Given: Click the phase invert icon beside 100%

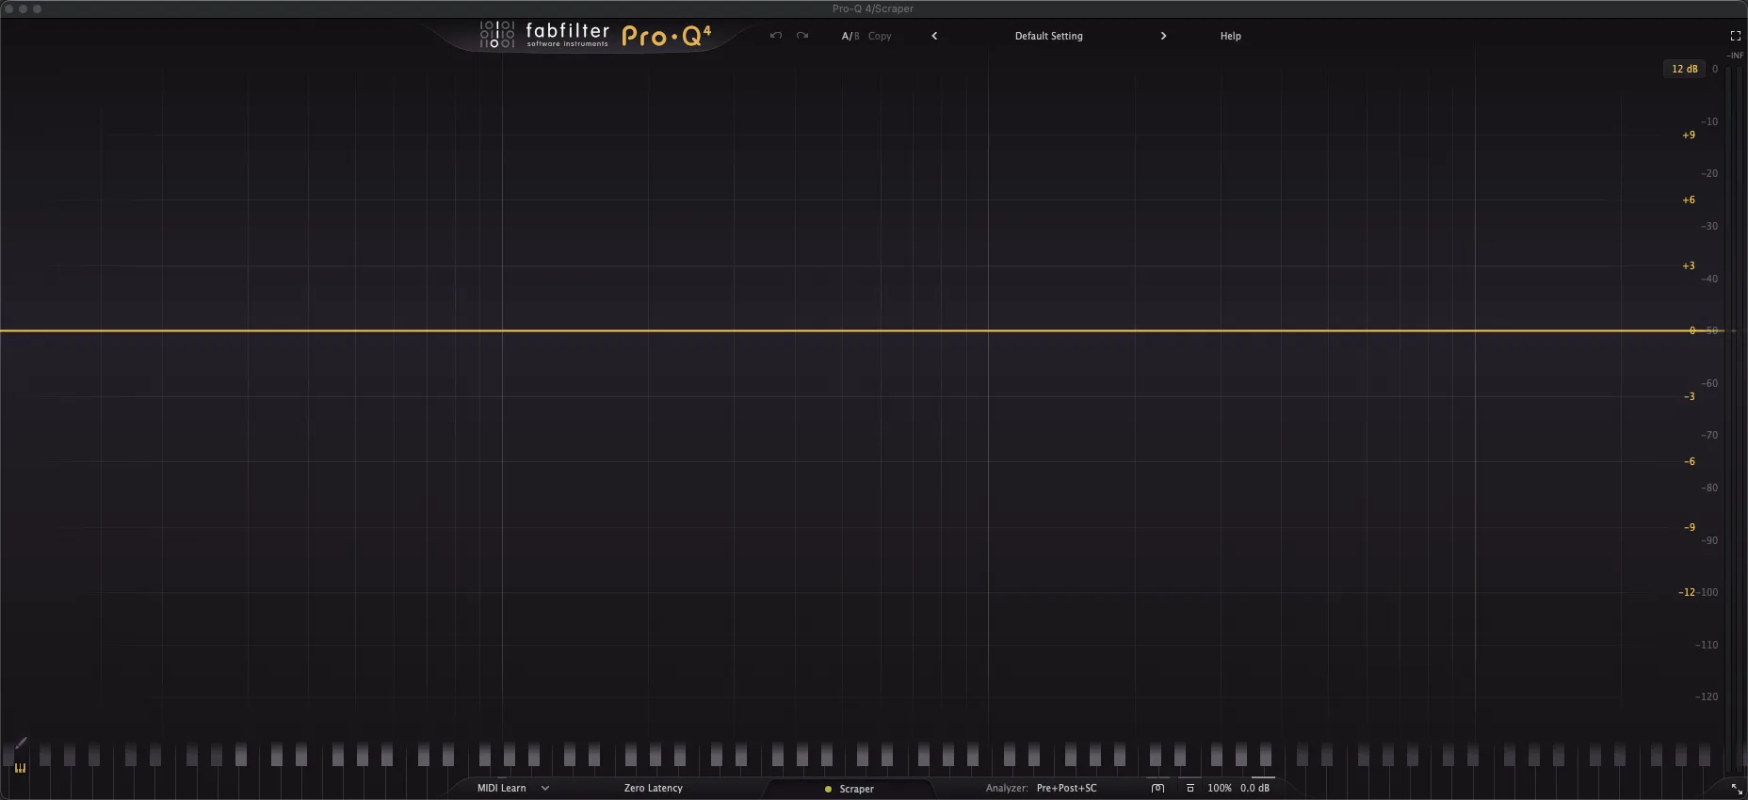Looking at the screenshot, I should pos(1190,788).
